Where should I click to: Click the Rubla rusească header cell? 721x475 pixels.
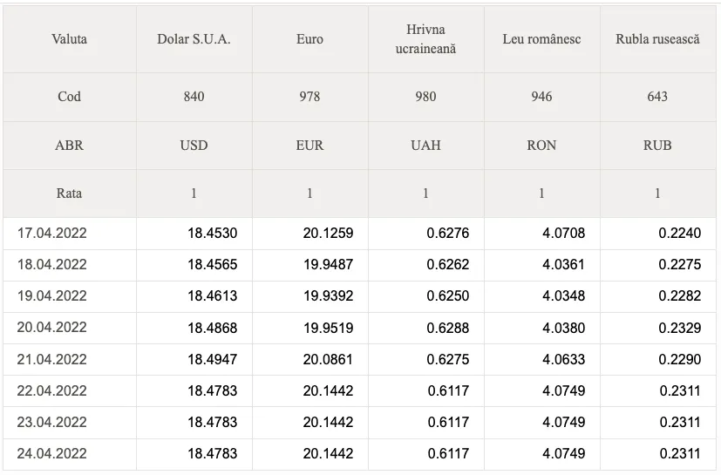(657, 39)
